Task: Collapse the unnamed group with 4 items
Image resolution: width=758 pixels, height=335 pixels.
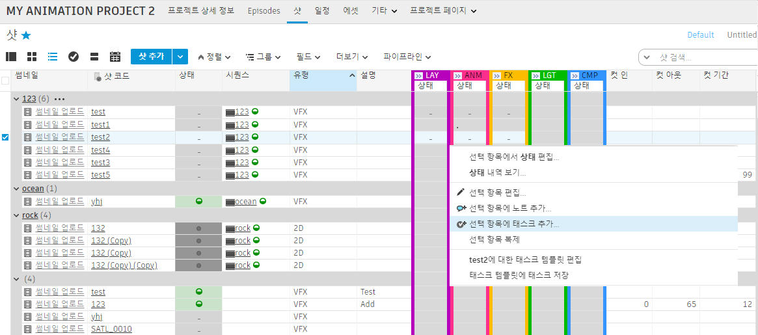Action: point(17,279)
